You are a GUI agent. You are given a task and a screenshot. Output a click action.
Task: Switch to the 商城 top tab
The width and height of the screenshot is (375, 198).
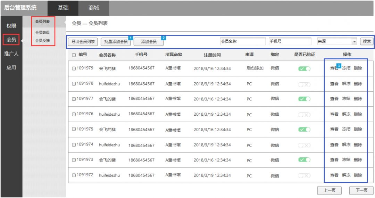click(94, 8)
